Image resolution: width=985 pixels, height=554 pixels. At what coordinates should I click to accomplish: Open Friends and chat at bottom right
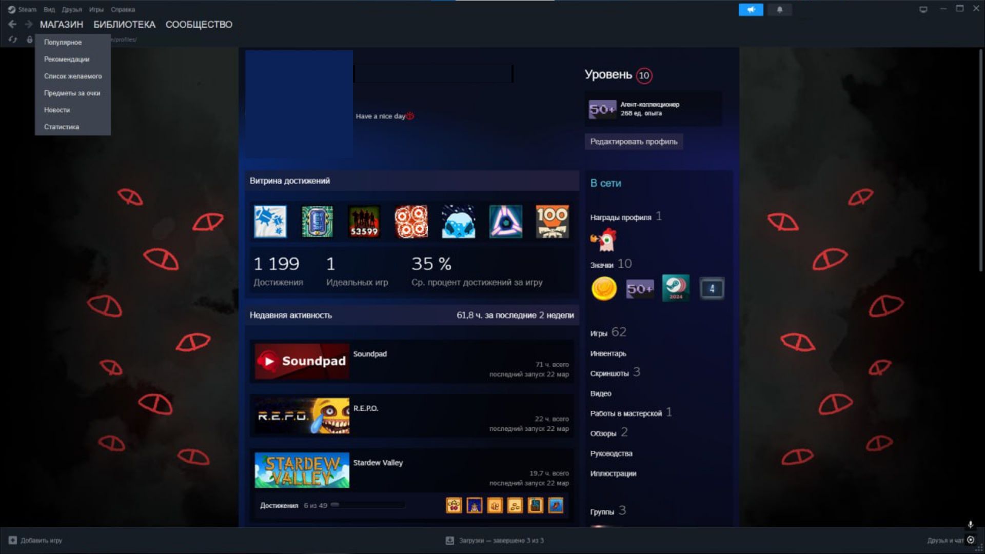945,540
